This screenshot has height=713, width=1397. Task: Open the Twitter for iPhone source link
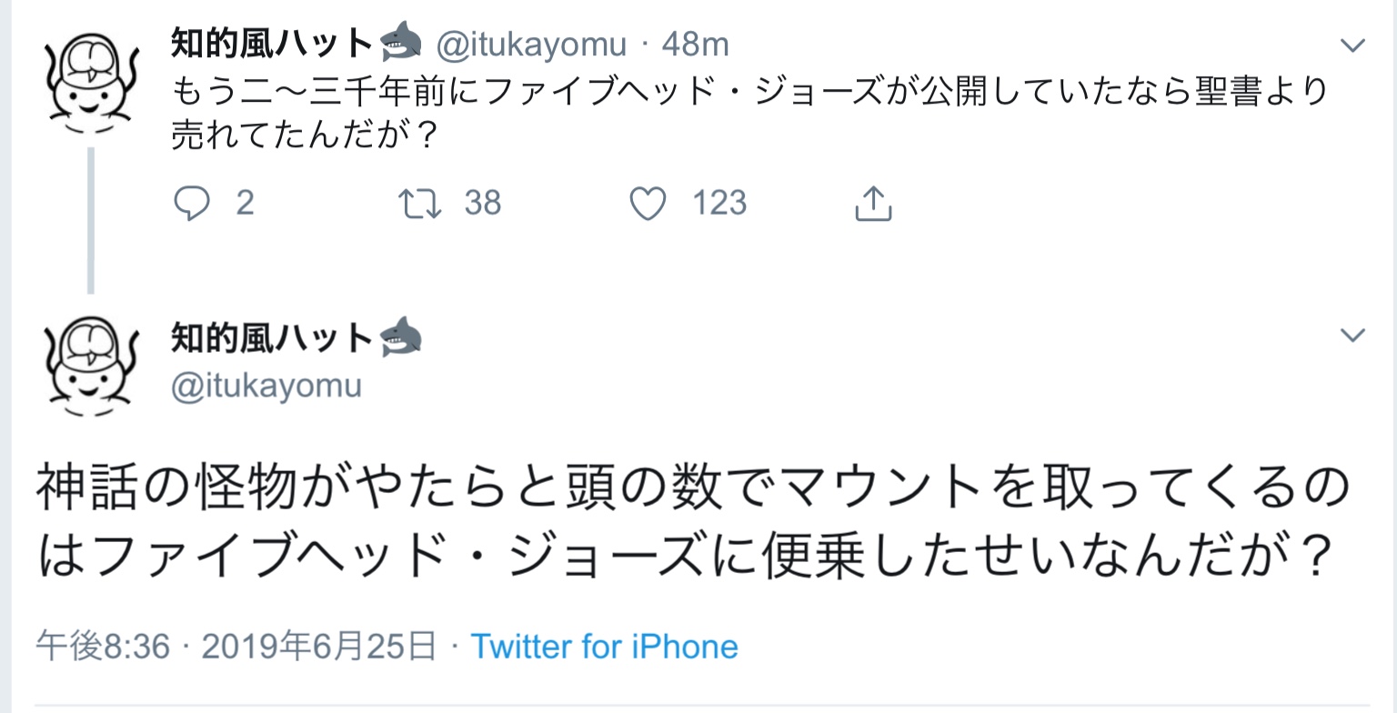tap(604, 647)
